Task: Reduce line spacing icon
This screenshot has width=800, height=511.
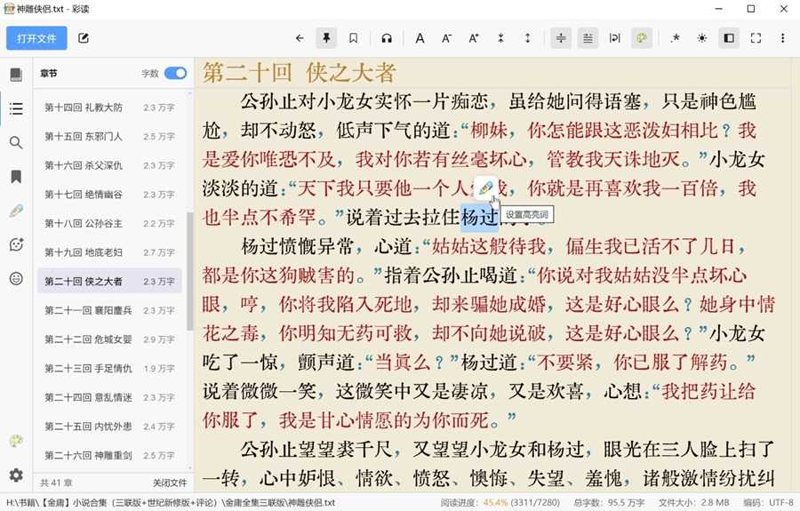Action: pos(500,38)
